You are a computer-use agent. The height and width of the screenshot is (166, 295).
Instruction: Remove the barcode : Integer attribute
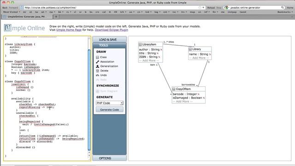click(199, 94)
